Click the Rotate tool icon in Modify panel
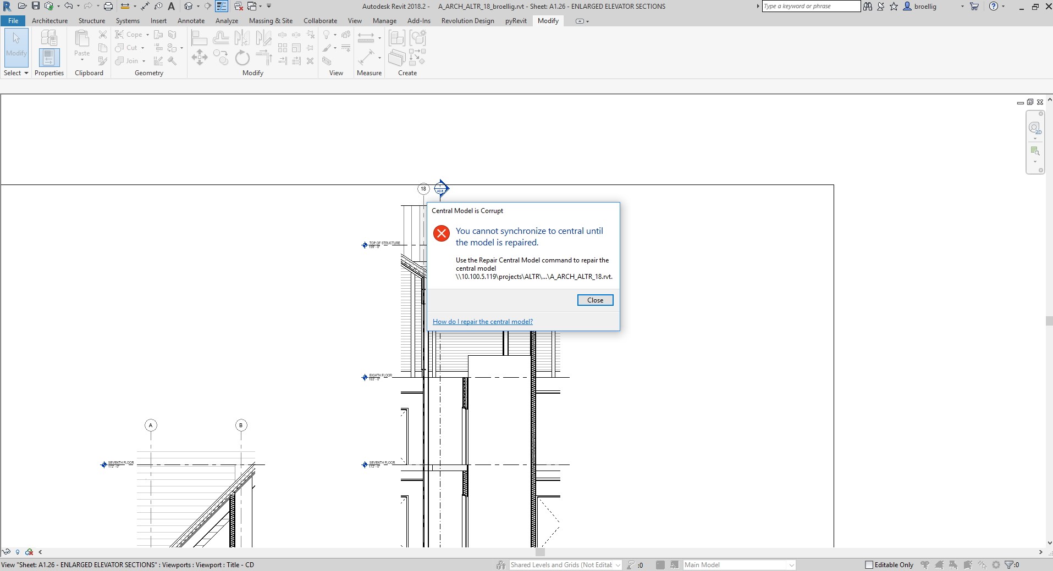Screen dimensions: 1053x571 click(242, 57)
